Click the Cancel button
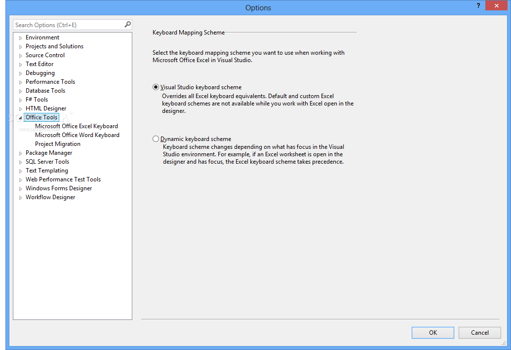This screenshot has width=511, height=350. point(480,332)
